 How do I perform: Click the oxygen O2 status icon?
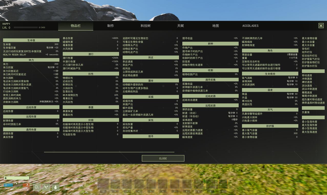tap(37, 187)
